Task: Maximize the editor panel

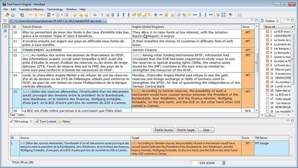Action: (x=256, y=20)
